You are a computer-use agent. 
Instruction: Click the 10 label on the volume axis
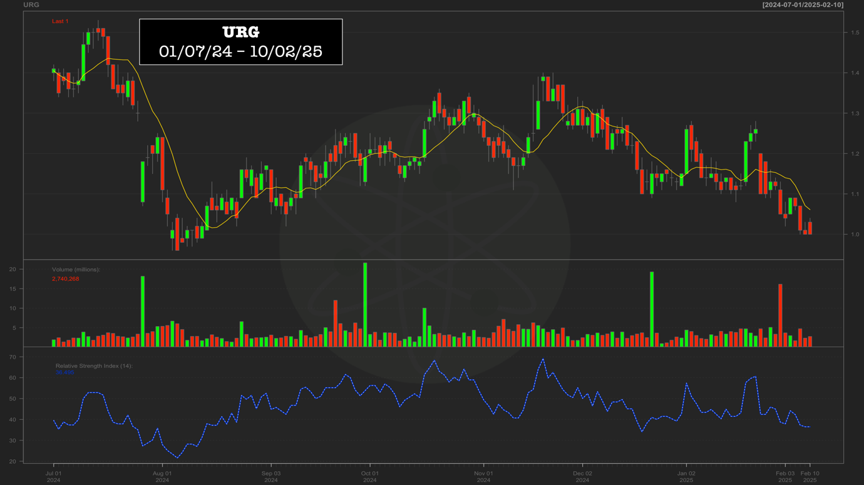click(x=13, y=308)
